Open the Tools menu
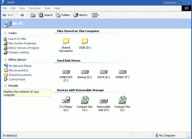The height and width of the screenshot is (139, 192). click(x=47, y=8)
